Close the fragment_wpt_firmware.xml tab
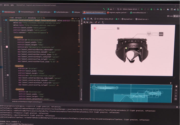 [x=105, y=12]
